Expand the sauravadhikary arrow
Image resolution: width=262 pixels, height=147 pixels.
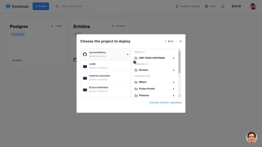pyautogui.click(x=128, y=54)
